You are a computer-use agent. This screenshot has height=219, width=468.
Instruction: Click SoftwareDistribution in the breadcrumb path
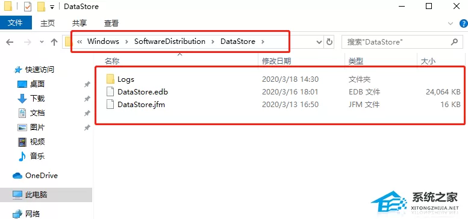pos(170,42)
